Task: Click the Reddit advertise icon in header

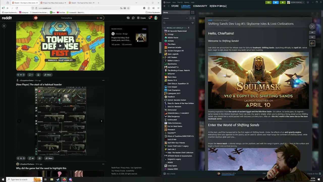Action: 128,18
